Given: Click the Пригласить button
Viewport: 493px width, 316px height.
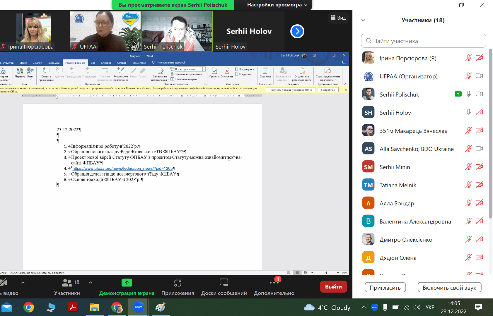Looking at the screenshot, I should 385,288.
